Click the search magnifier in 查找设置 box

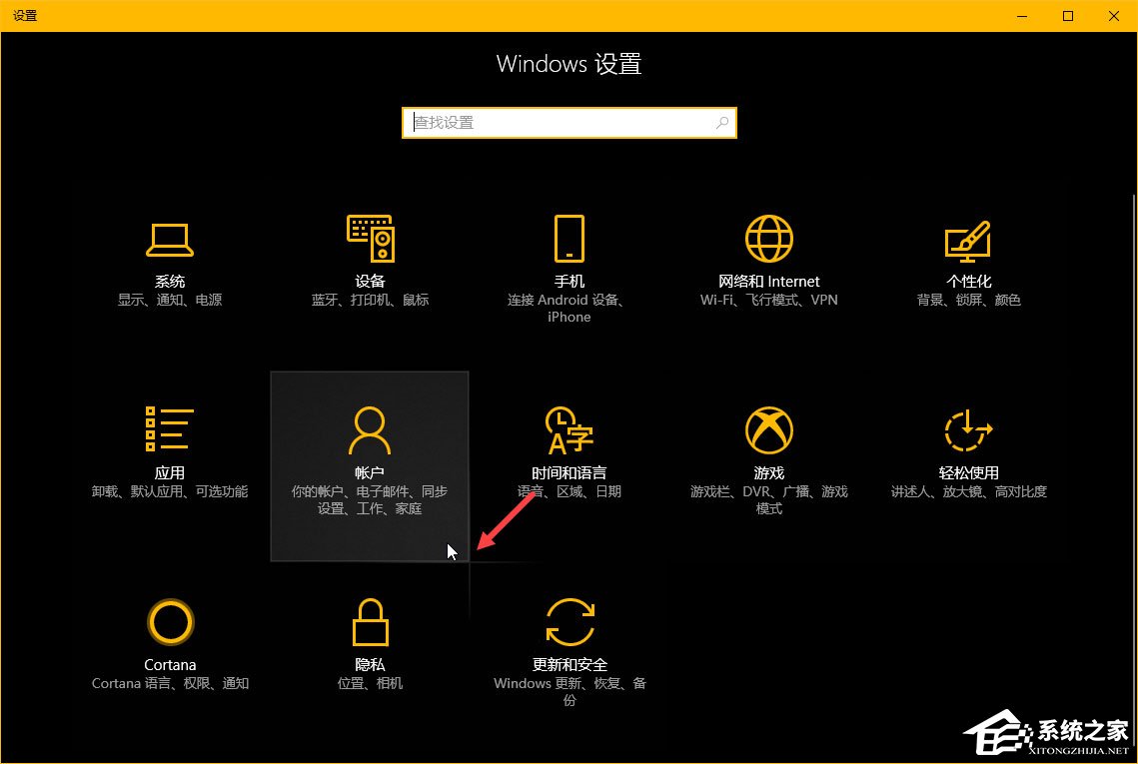point(721,122)
